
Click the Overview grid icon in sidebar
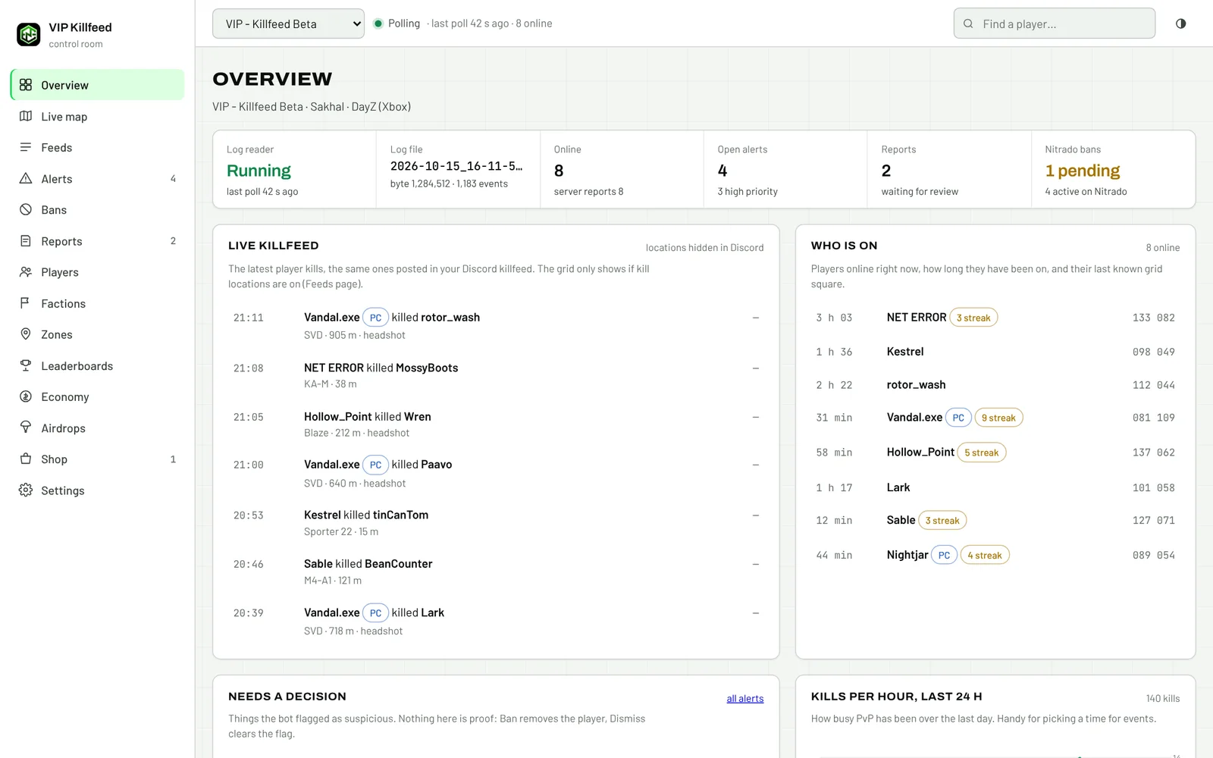click(x=26, y=85)
